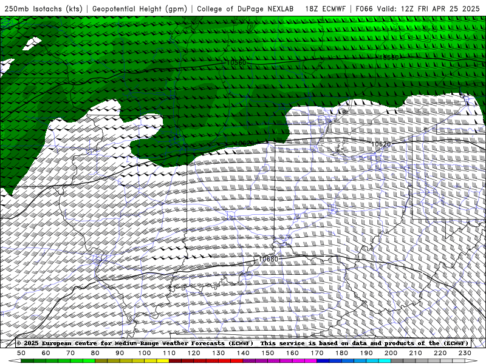Select the blue legend swatch under 180
The image size is (486, 364).
[x=347, y=361]
